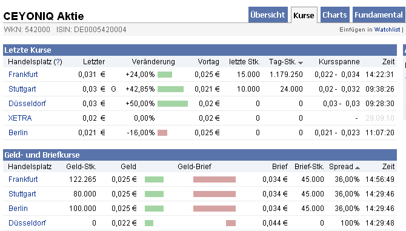Open Stuttgart in Letzte Kurse table
Viewport: 406px width, 231px height.
pos(22,89)
